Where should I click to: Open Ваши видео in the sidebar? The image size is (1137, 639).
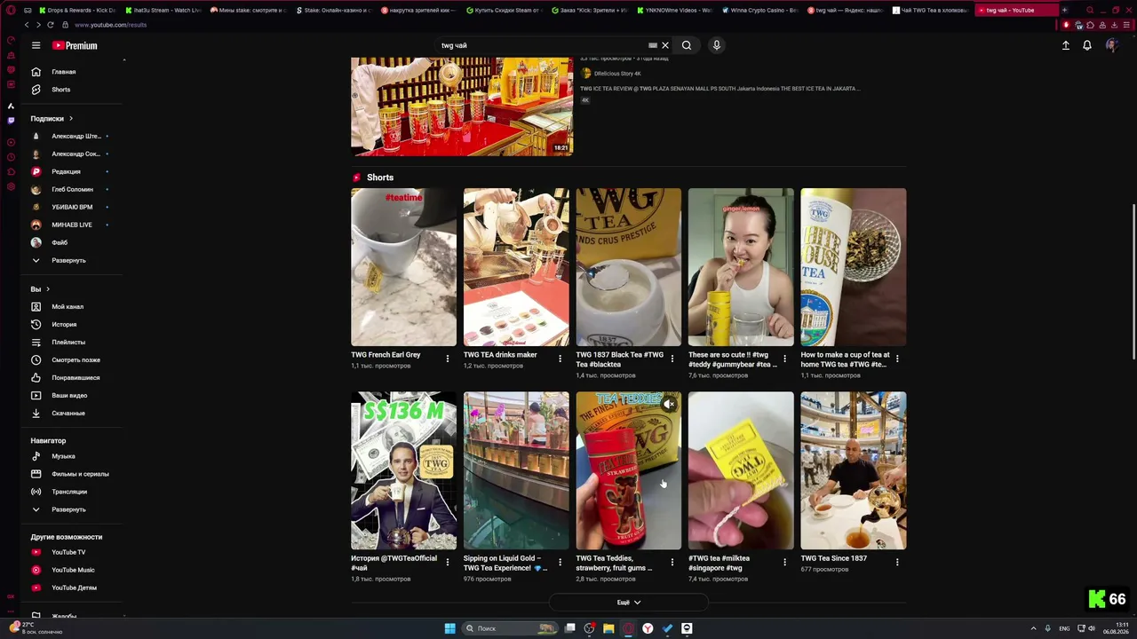69,396
